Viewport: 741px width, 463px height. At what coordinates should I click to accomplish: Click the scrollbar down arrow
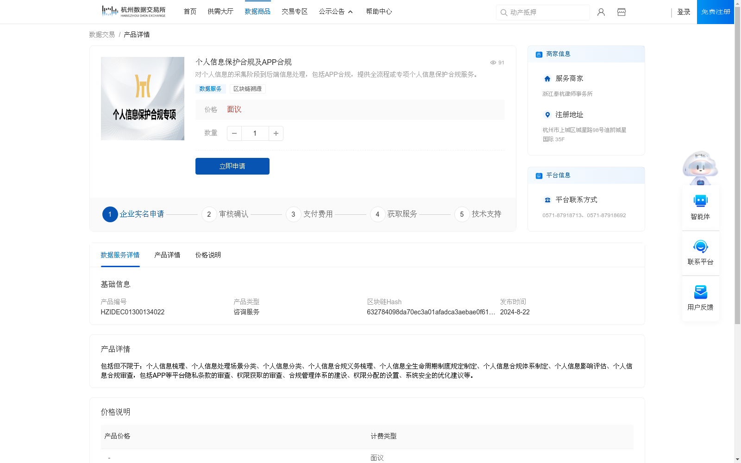[x=737, y=459]
